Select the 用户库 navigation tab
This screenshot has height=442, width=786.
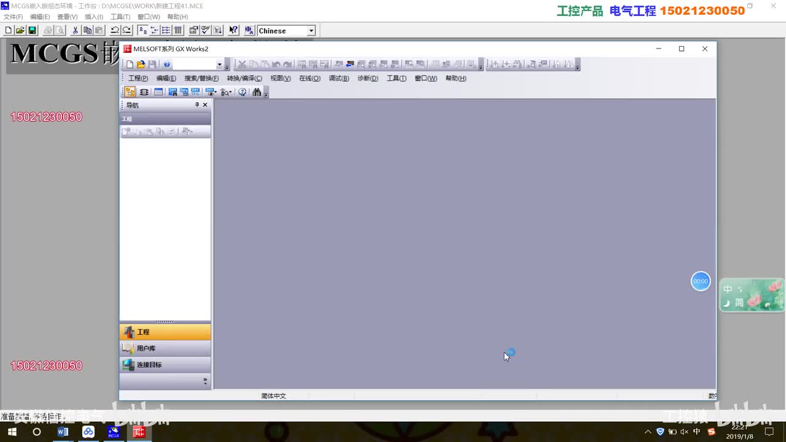(x=165, y=349)
